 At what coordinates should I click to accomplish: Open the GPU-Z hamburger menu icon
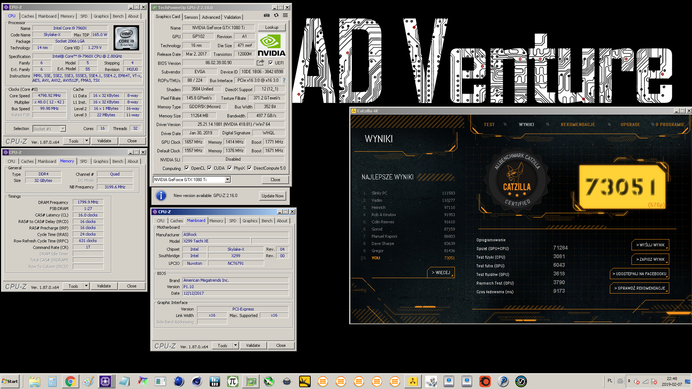285,15
